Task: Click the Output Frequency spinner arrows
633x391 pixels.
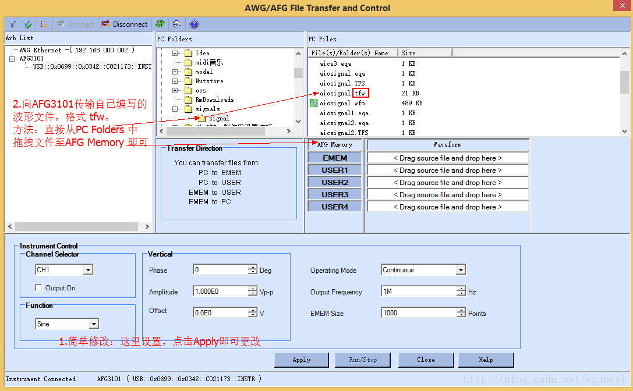Action: [x=461, y=292]
